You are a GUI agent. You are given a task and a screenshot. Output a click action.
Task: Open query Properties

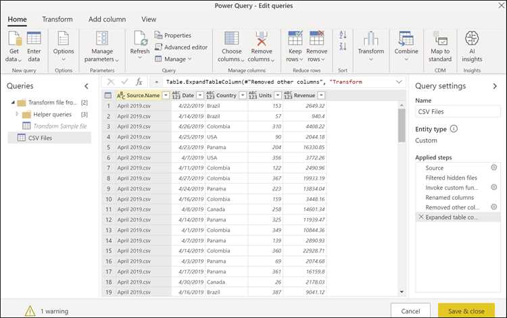click(x=173, y=35)
